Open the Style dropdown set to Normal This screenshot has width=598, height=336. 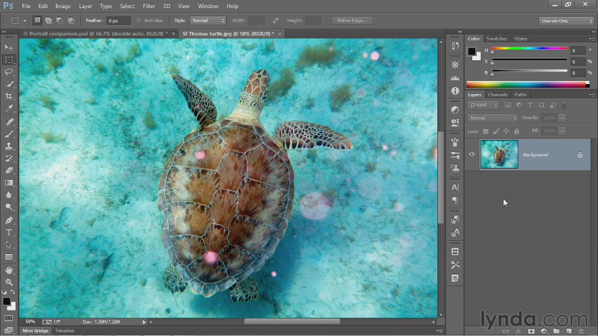pyautogui.click(x=208, y=21)
